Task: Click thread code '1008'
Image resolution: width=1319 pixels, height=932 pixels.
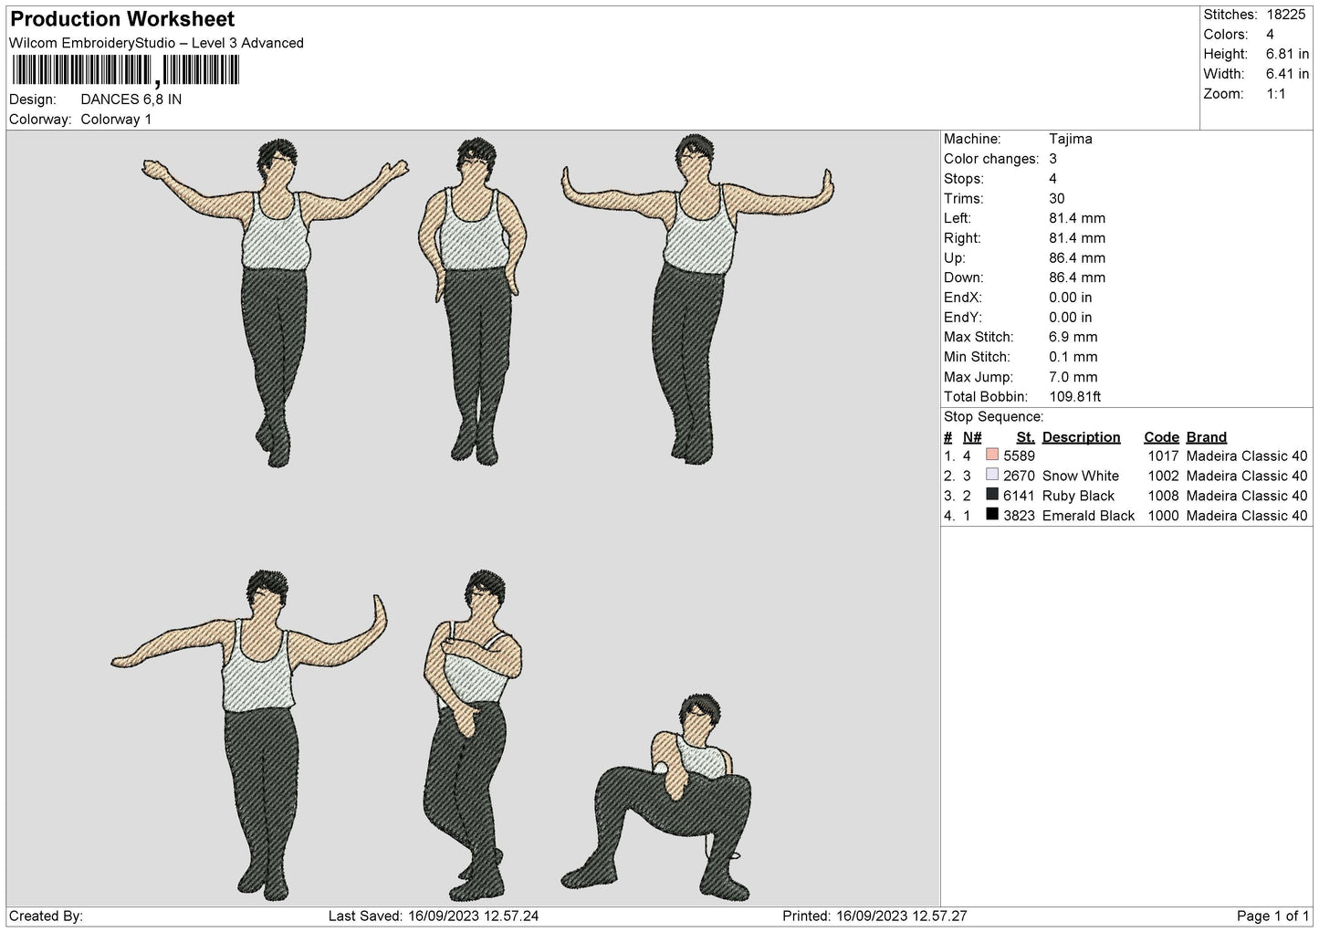Action: (x=1163, y=496)
